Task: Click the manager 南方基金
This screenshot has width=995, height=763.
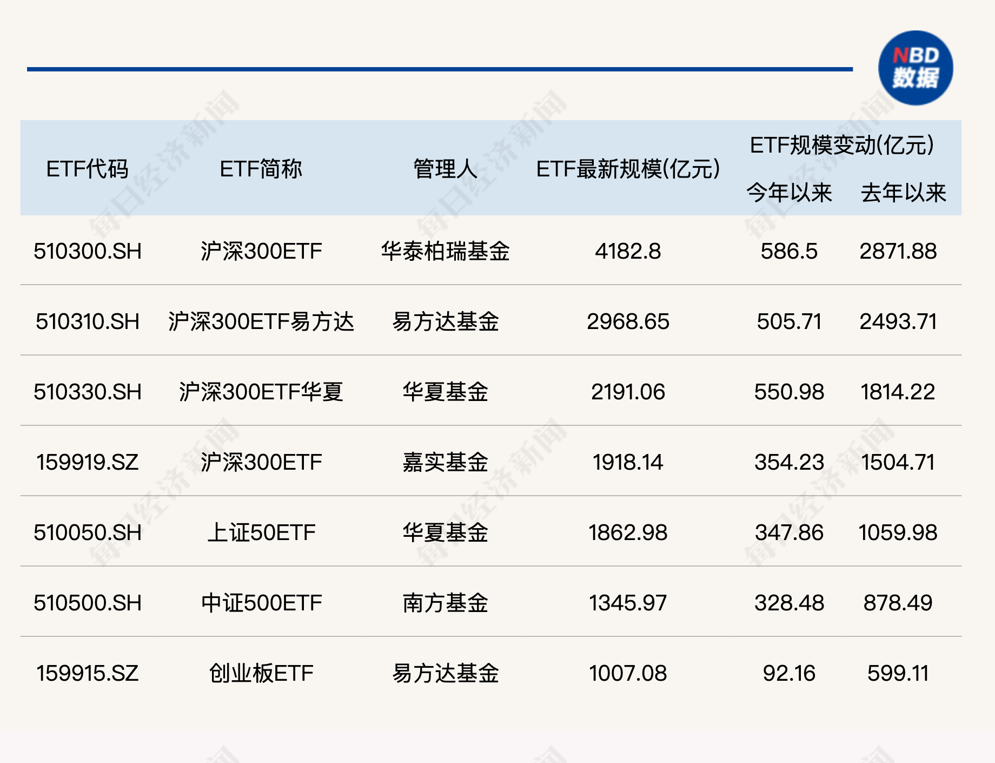Action: pyautogui.click(x=445, y=603)
